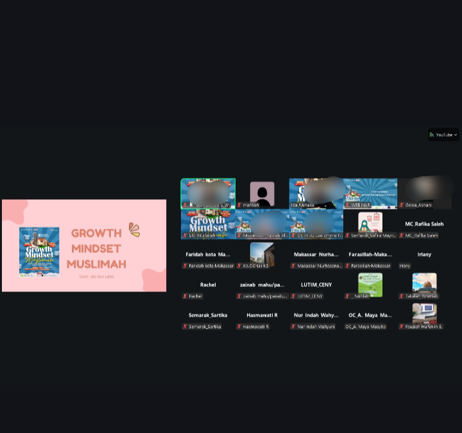Click MC_Rafika Saleh's muted mic icon
The width and height of the screenshot is (462, 433).
point(402,235)
